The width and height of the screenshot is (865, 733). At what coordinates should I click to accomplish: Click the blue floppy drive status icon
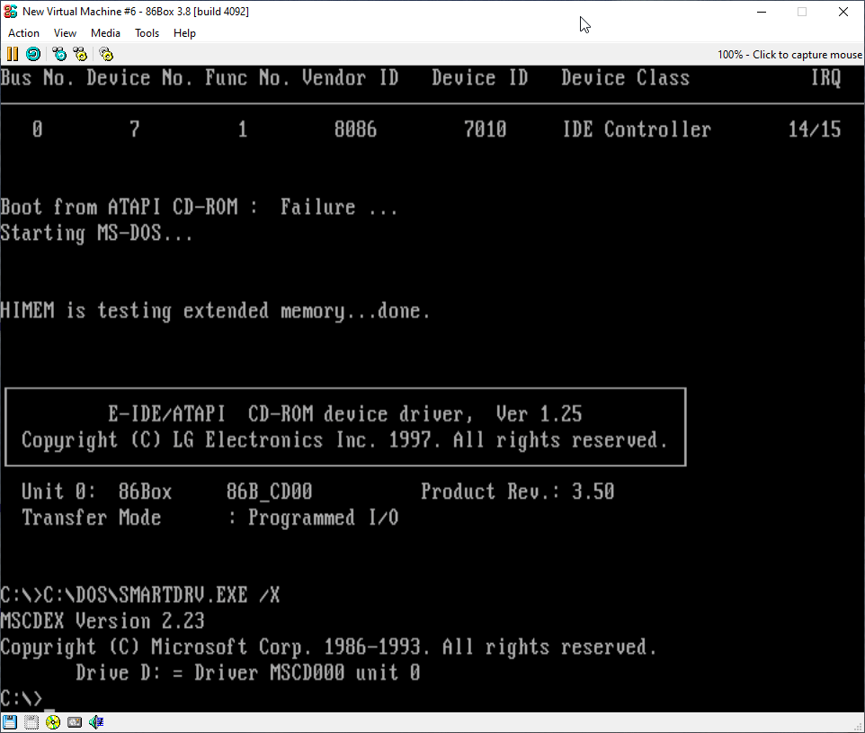point(10,722)
